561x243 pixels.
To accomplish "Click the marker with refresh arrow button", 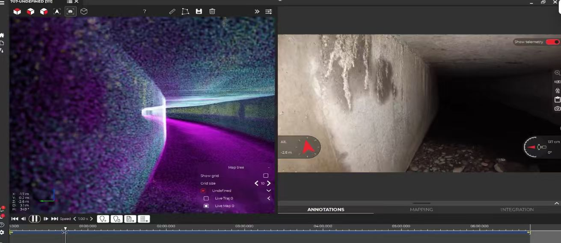I will [116, 219].
